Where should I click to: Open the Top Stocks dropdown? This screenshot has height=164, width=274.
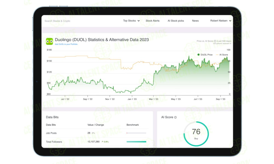coord(131,21)
